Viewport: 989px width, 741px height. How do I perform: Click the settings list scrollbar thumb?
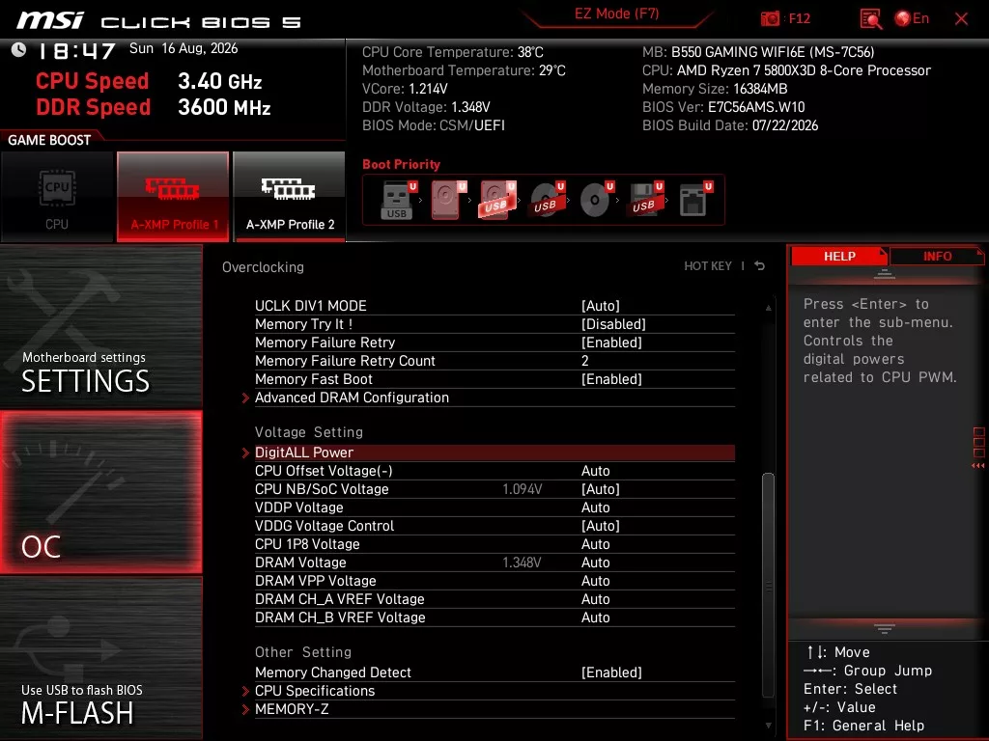(x=768, y=585)
